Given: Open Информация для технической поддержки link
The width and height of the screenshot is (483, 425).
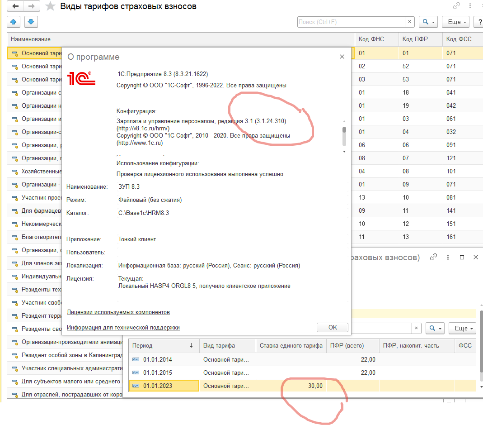Looking at the screenshot, I should (x=123, y=328).
